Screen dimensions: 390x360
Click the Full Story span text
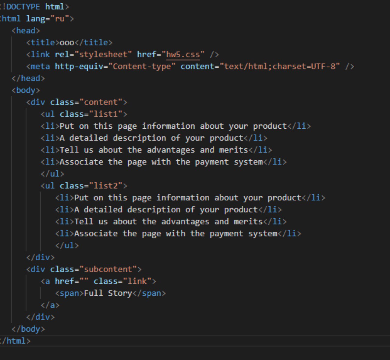[108, 293]
